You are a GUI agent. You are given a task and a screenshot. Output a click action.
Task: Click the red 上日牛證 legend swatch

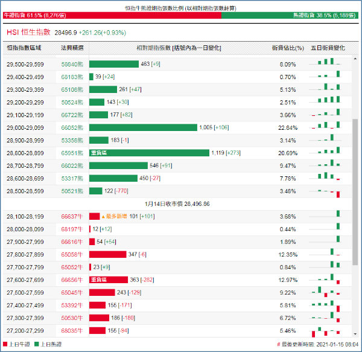(5, 344)
